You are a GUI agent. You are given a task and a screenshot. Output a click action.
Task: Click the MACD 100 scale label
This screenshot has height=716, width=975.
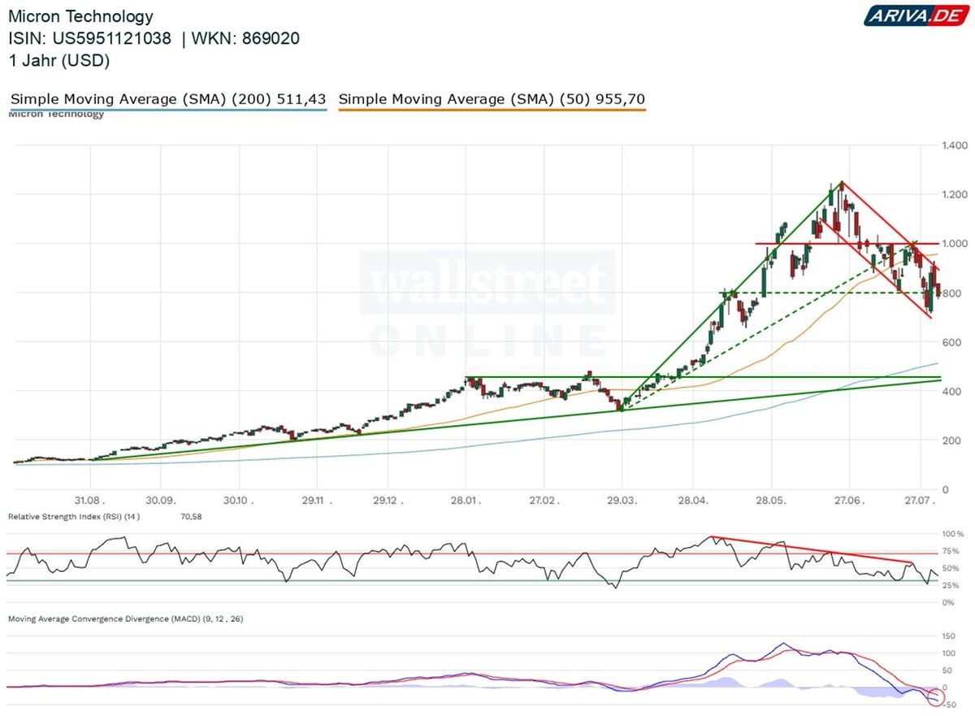click(949, 653)
